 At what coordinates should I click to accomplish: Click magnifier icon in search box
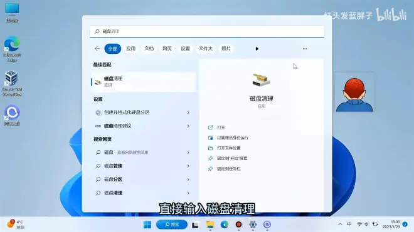97,31
